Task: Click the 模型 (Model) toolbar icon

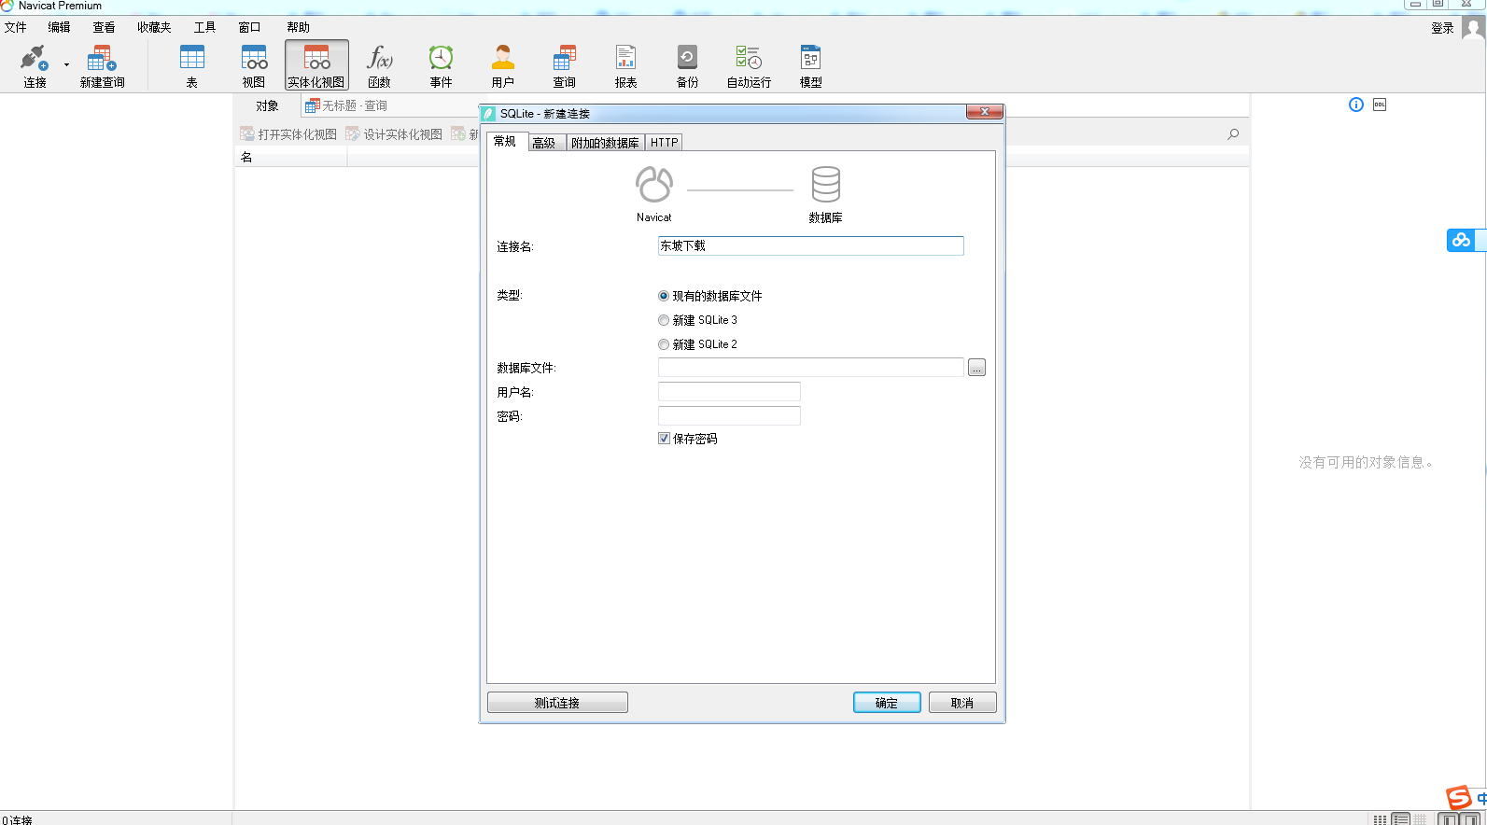Action: pos(810,66)
